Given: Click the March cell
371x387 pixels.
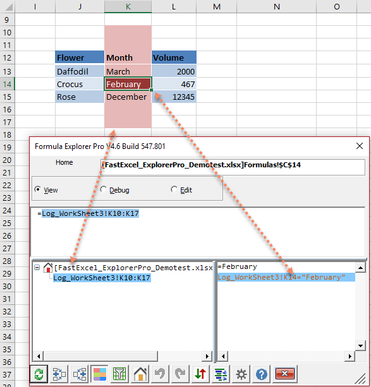Looking at the screenshot, I should [x=128, y=71].
